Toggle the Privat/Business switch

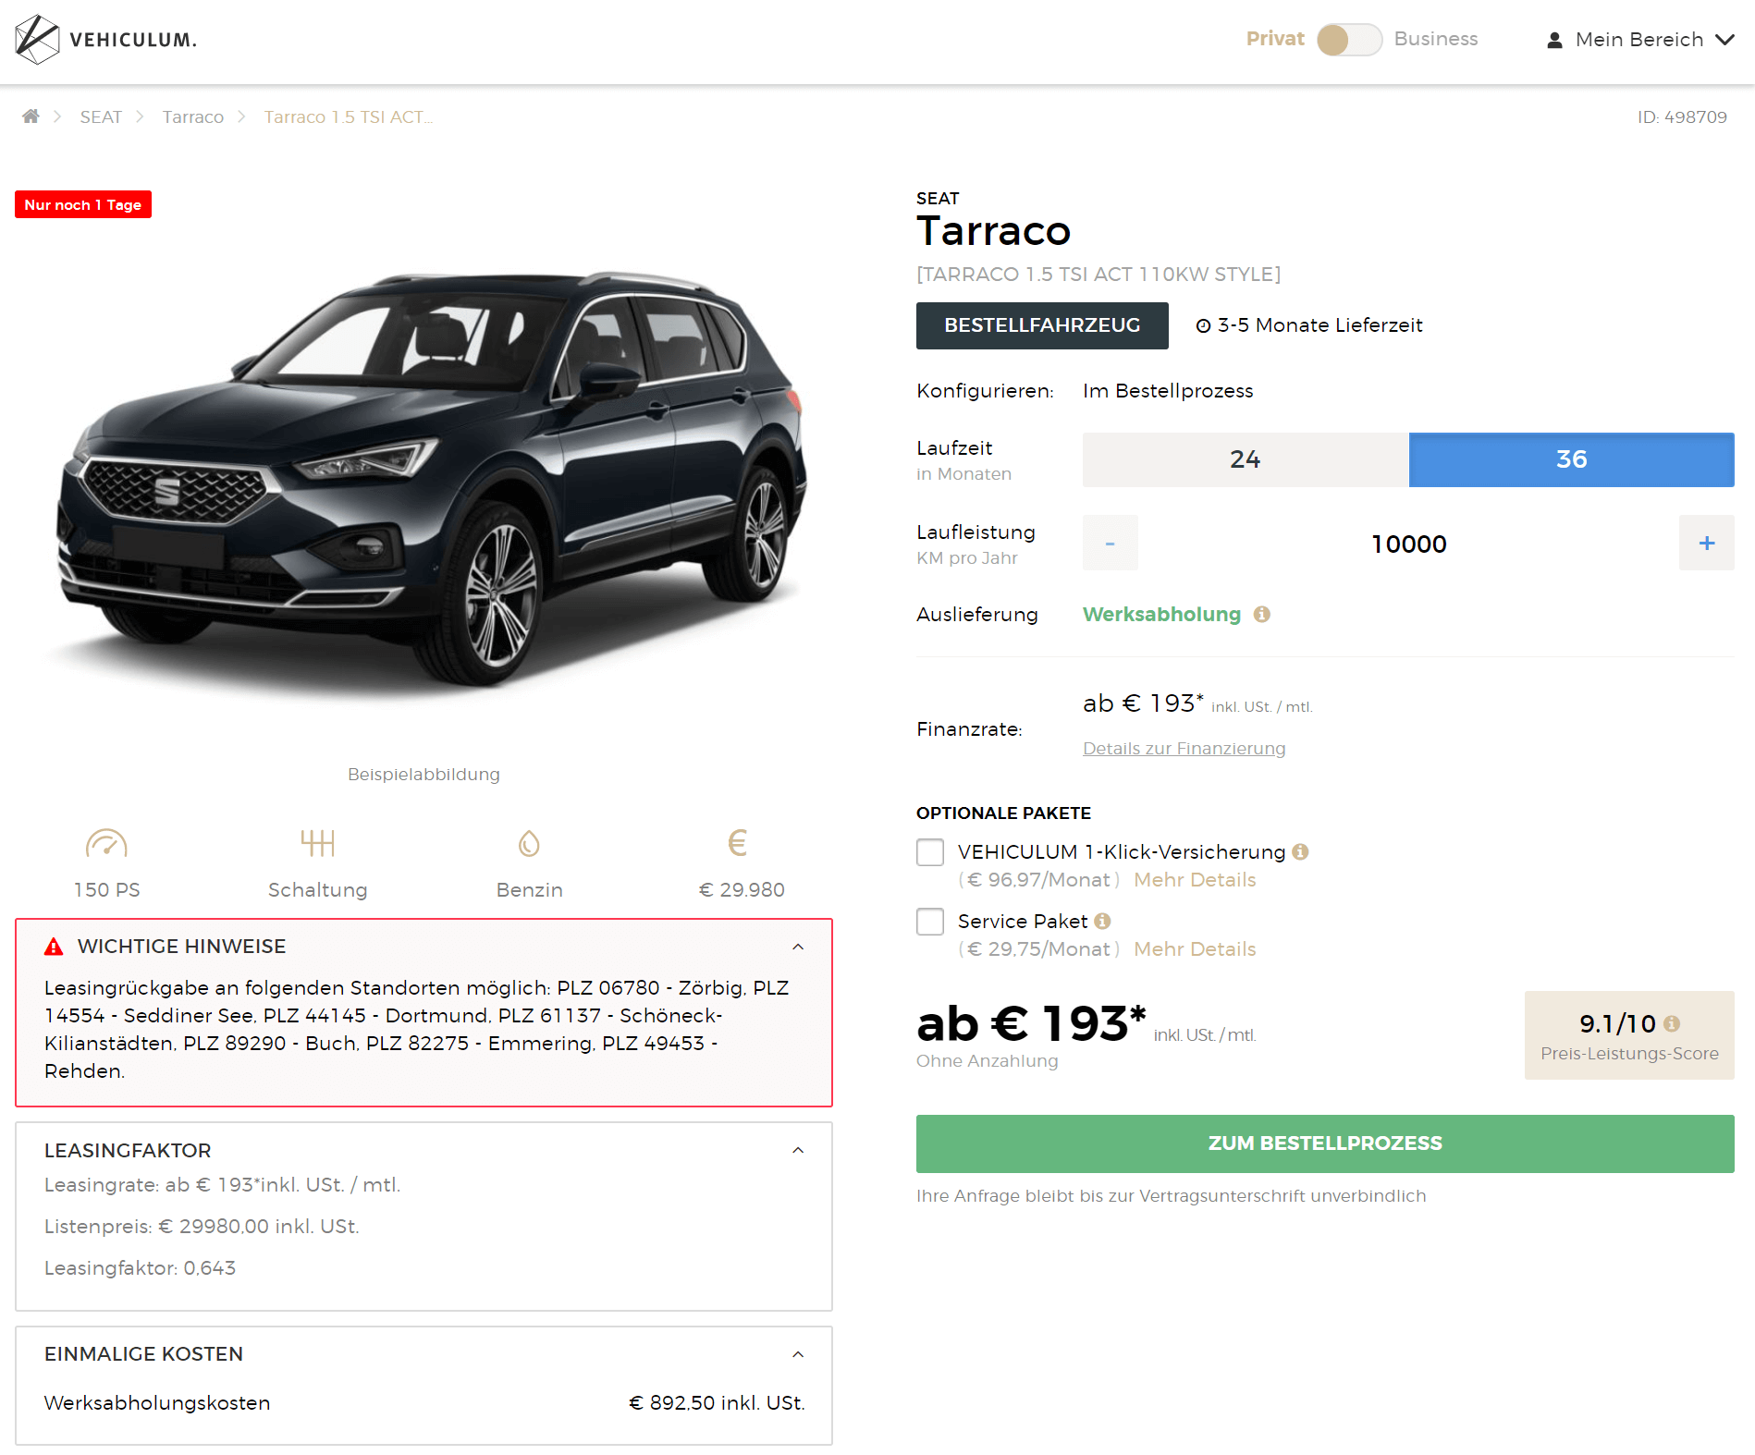(1349, 40)
